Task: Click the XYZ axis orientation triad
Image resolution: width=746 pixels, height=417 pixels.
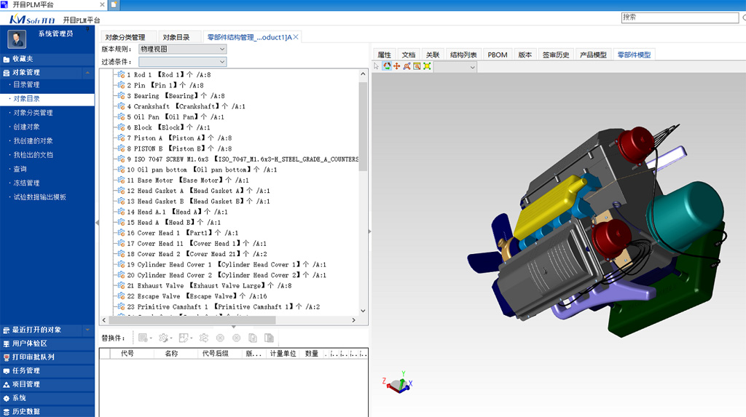Action: point(396,384)
